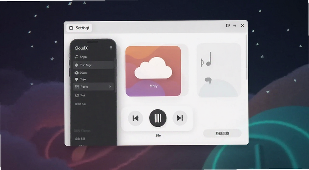Viewport: 309px width, 170px height.
Task: Click the restore window icon in title bar
Action: (x=228, y=25)
